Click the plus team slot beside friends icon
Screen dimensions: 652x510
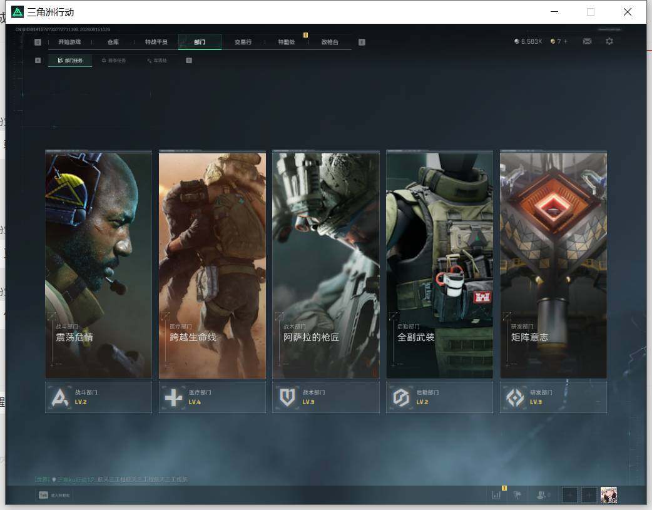click(x=569, y=495)
